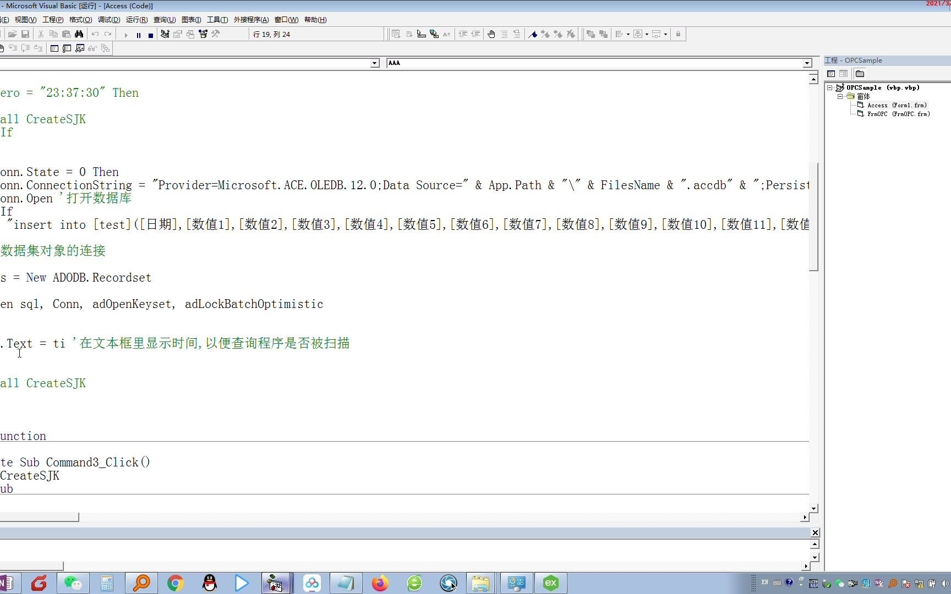Click the Quick Watch glasses icon
Image resolution: width=951 pixels, height=594 pixels.
(92, 48)
